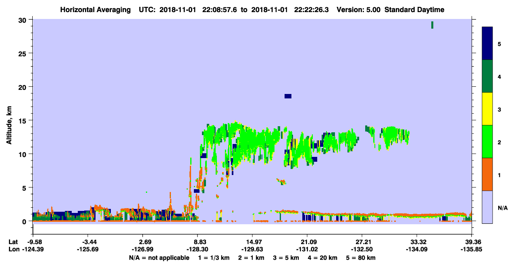Screen dimensions: 524x269
Task: Click the y-axis tick label 0
Action: [25, 221]
